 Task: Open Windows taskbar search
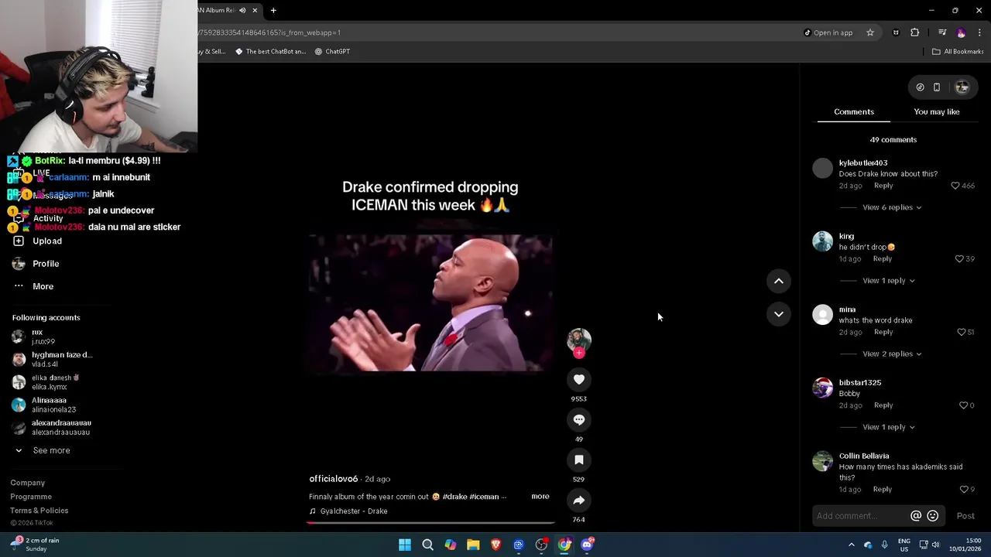427,545
